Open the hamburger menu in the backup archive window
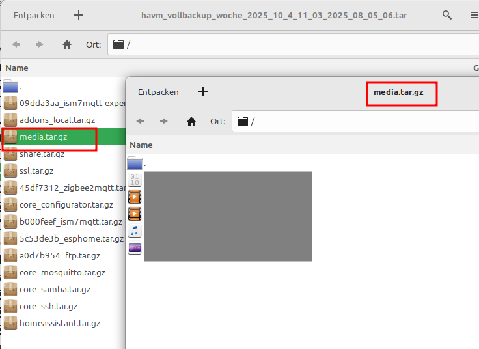This screenshot has height=349, width=479. (474, 15)
